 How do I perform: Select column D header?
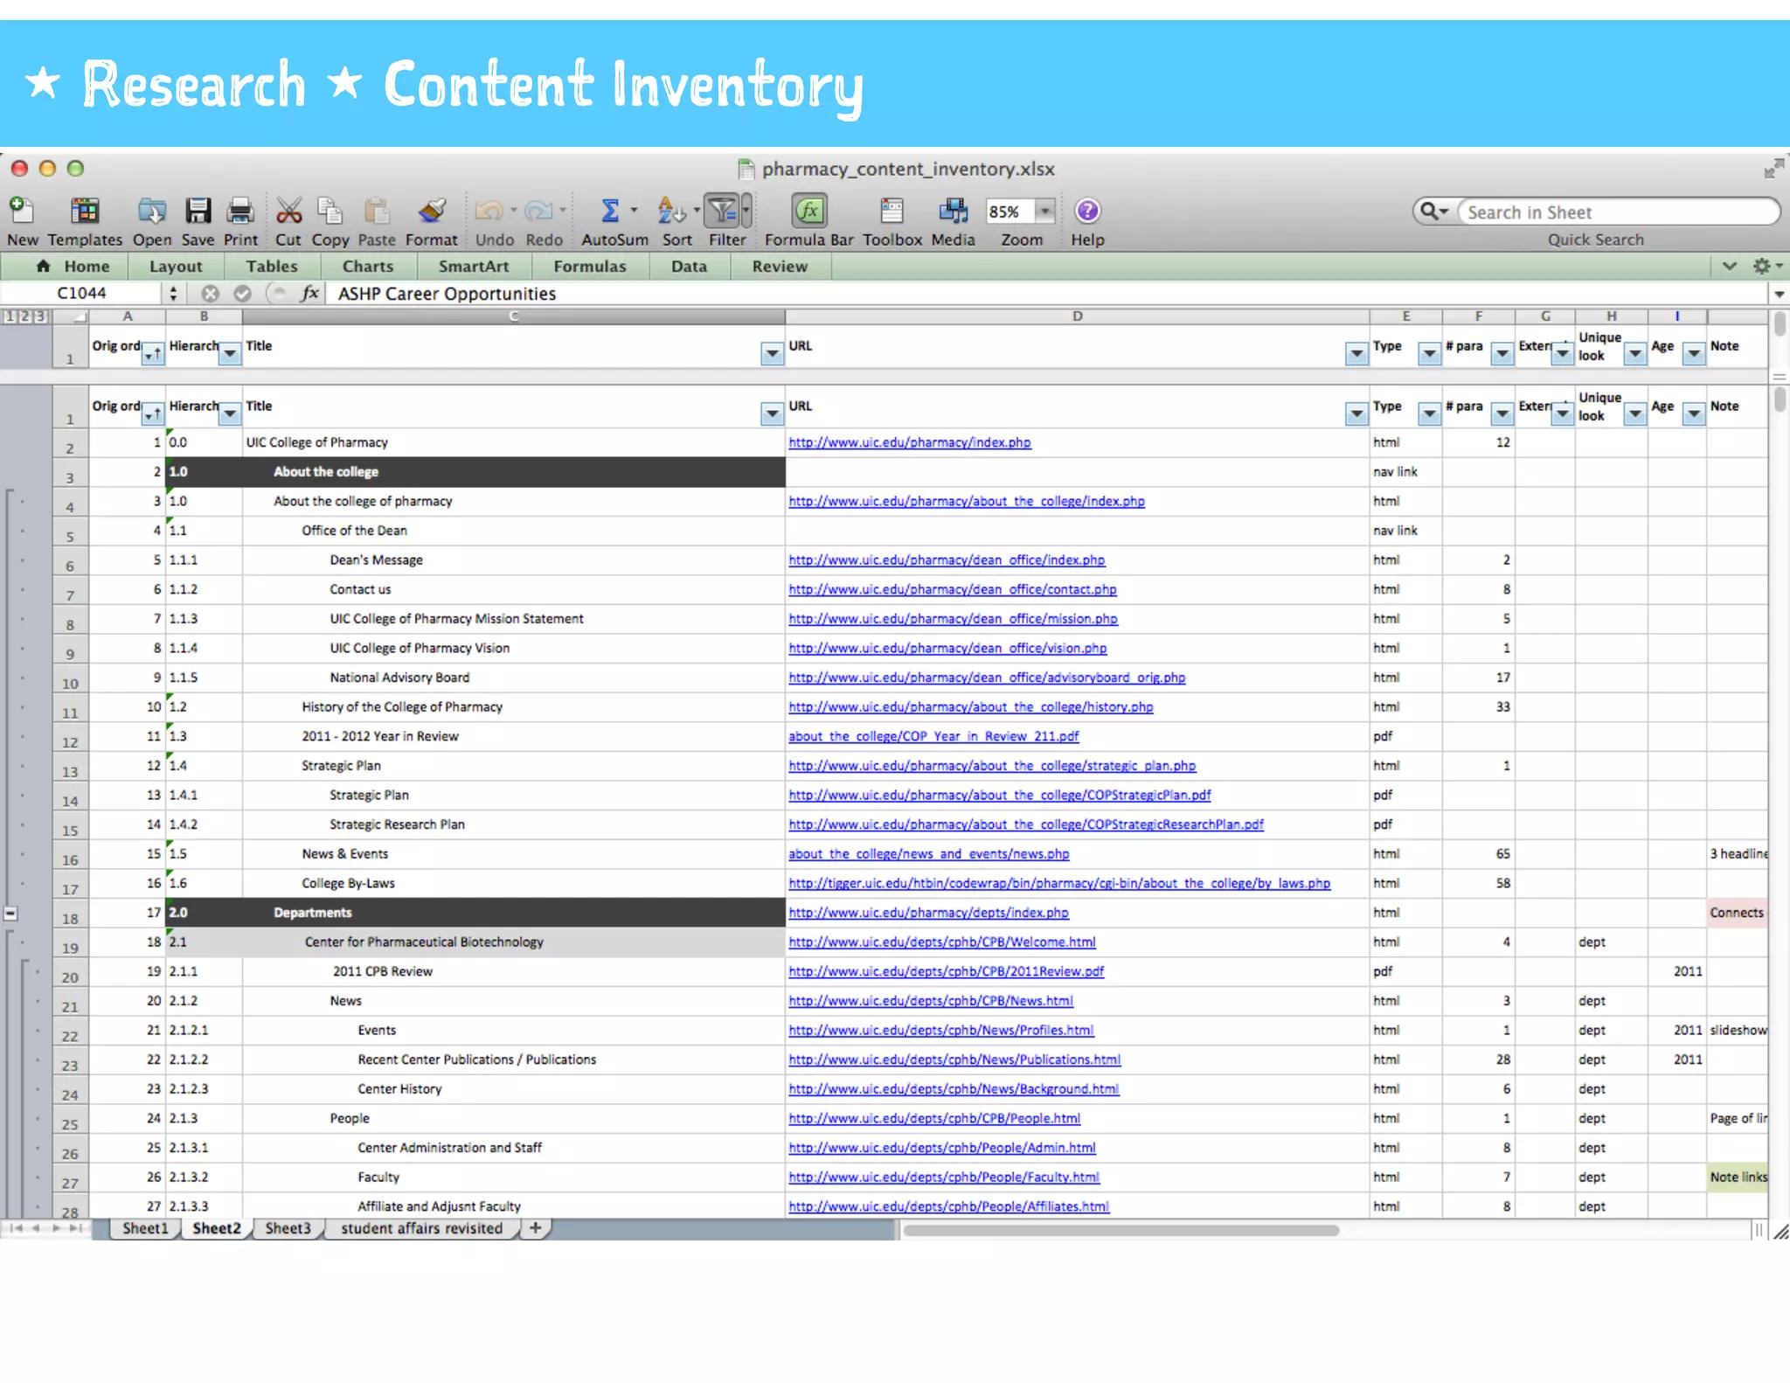(1077, 316)
